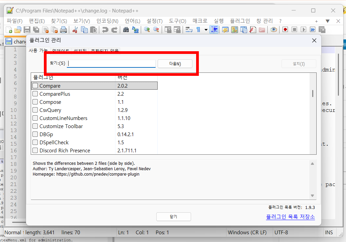
Task: Check the CustomLineNumbers plugin checkbox
Action: (x=35, y=118)
